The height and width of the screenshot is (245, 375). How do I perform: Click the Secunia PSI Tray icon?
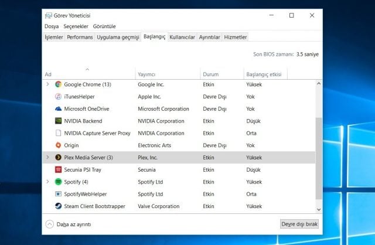tap(58, 169)
